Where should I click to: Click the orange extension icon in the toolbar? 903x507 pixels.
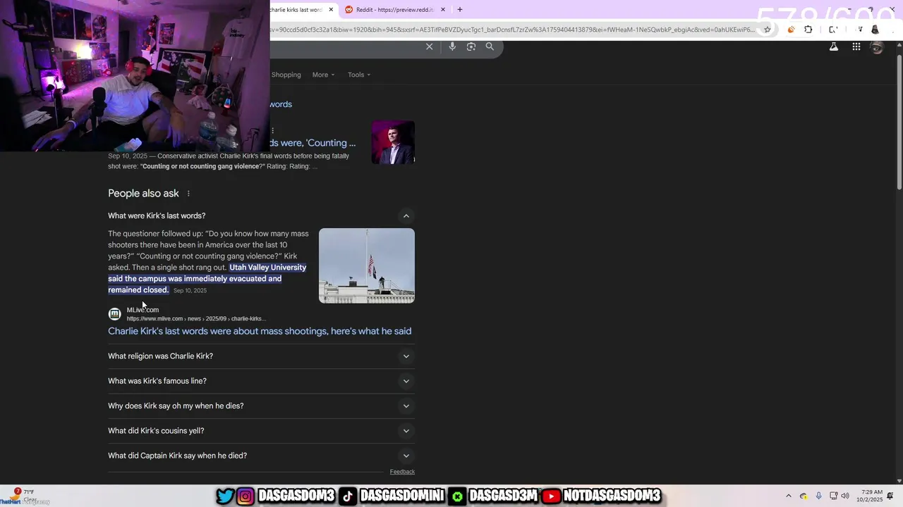791,30
